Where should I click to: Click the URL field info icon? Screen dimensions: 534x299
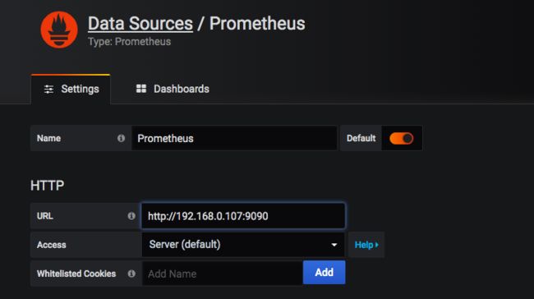131,216
